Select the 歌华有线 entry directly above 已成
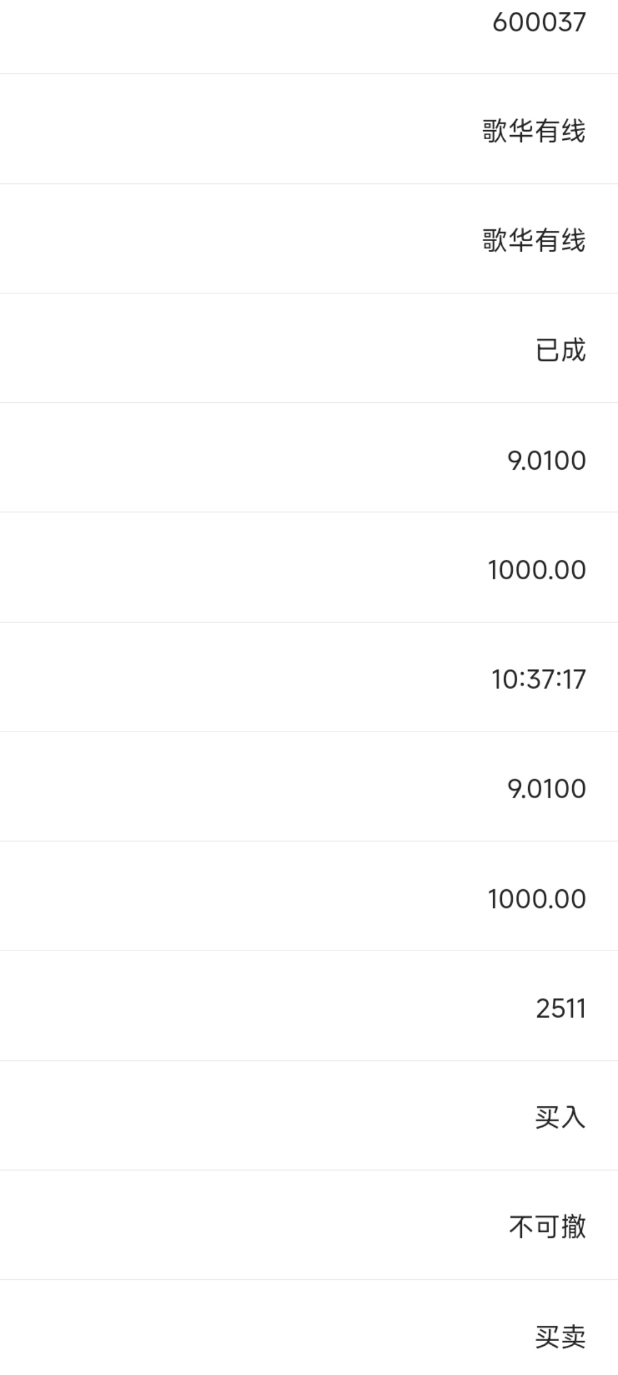The height and width of the screenshot is (1375, 618). point(534,240)
